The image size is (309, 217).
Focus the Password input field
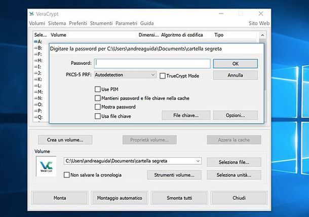coord(152,63)
